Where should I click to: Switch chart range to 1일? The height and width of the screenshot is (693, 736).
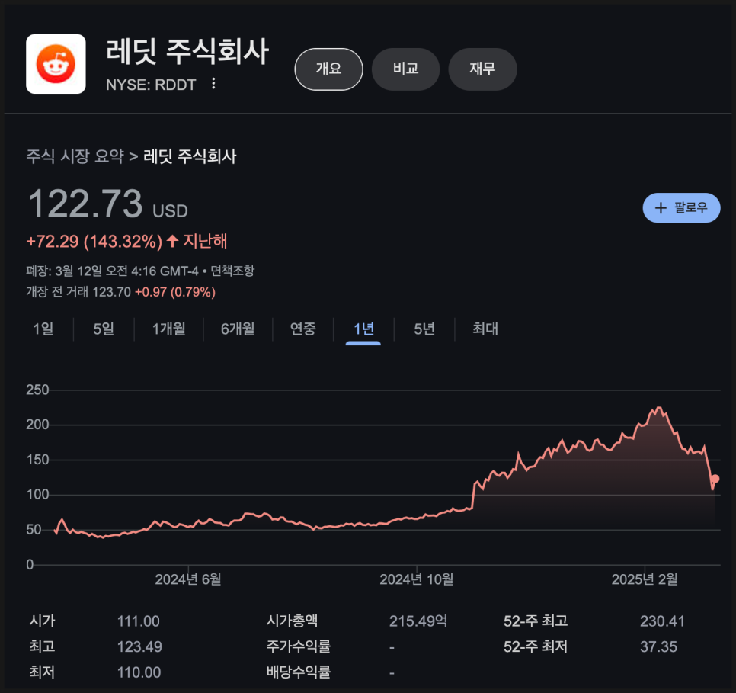43,329
